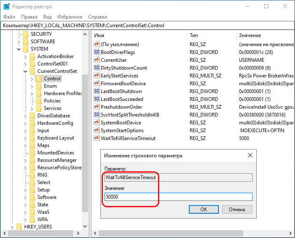Cancel the dialog with Отмена
295x238 pixels.
[x=237, y=209]
